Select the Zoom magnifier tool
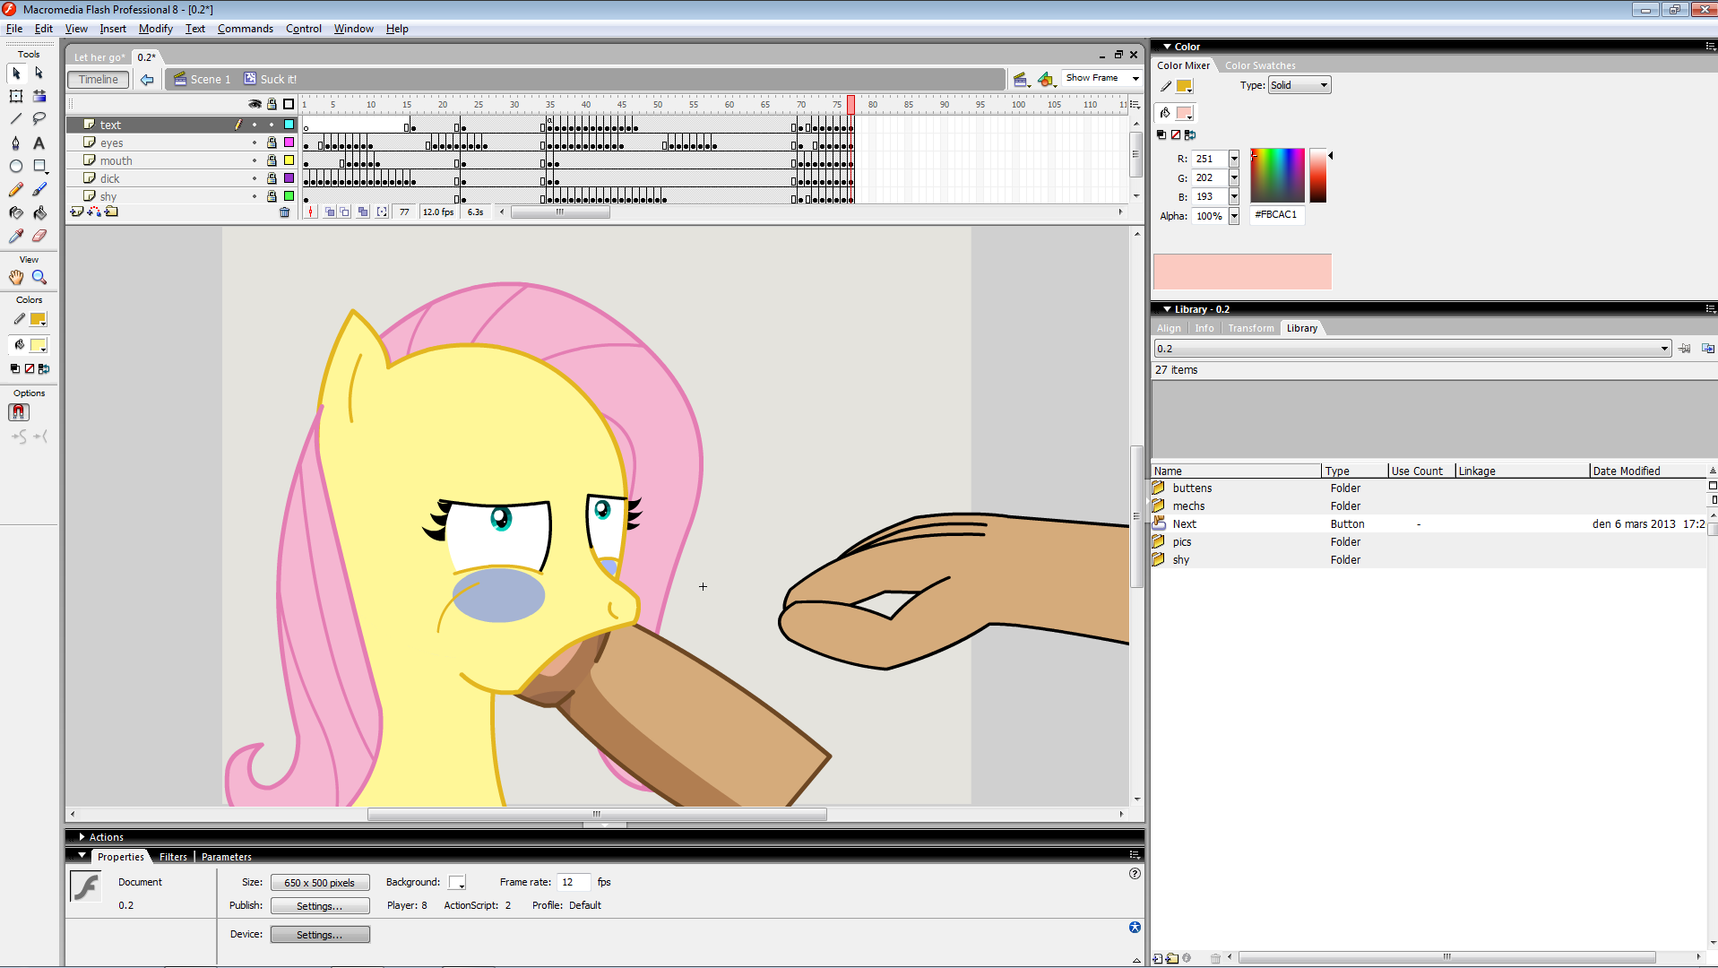This screenshot has height=968, width=1718. point(39,278)
